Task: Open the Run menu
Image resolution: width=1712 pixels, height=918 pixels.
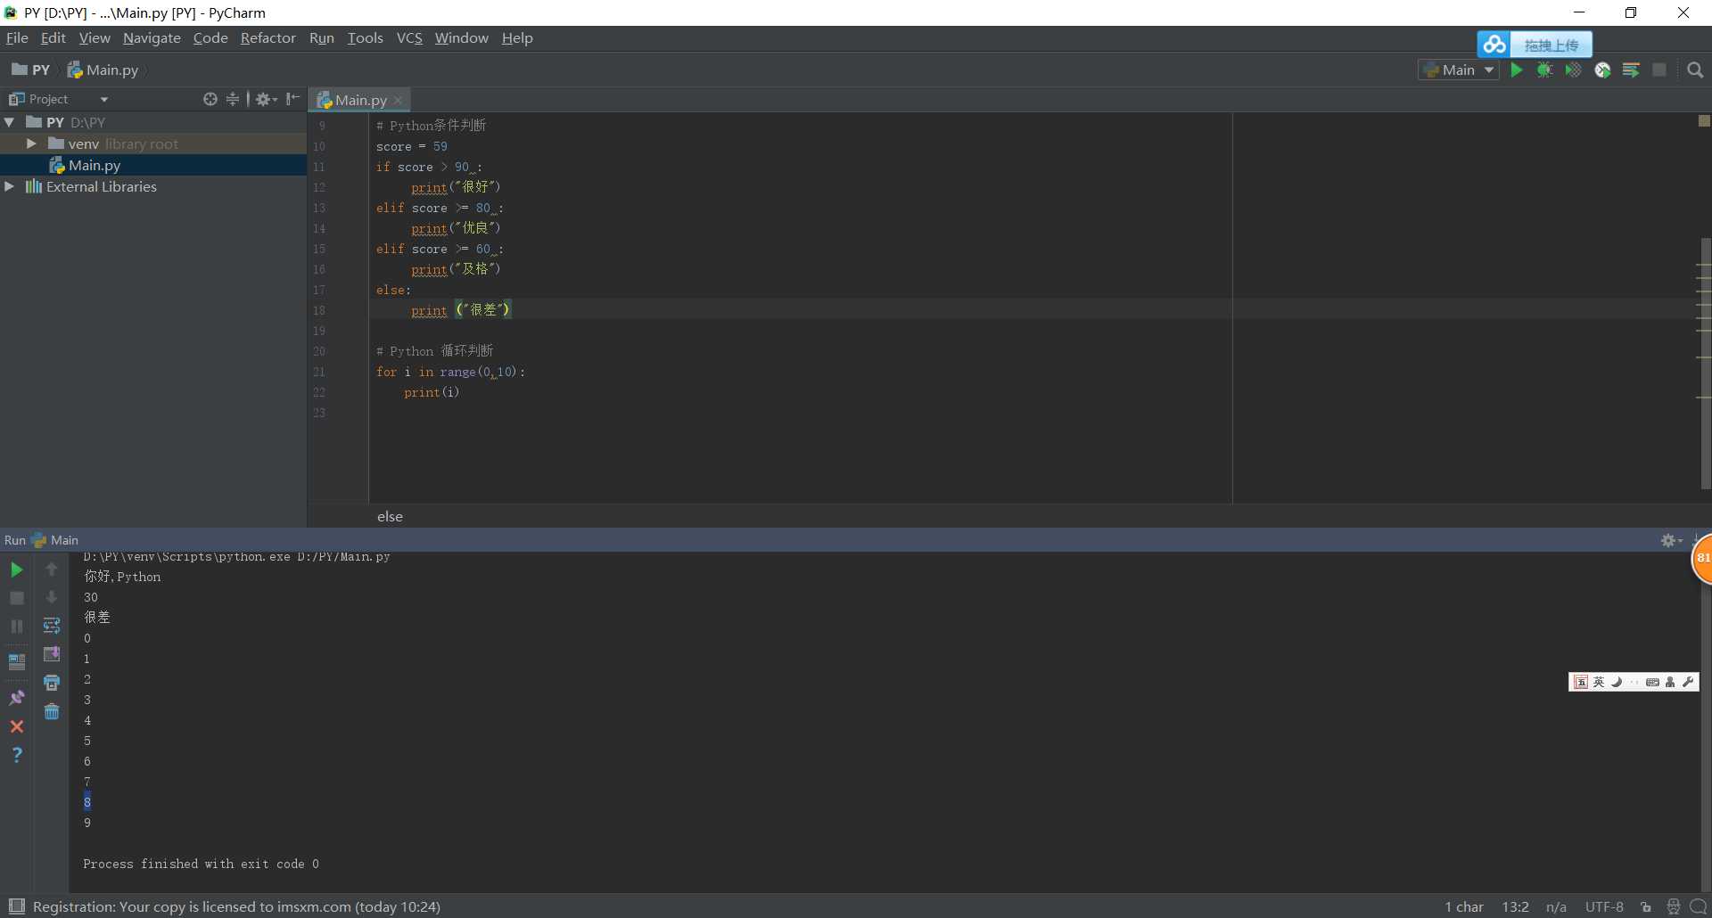Action: click(322, 38)
